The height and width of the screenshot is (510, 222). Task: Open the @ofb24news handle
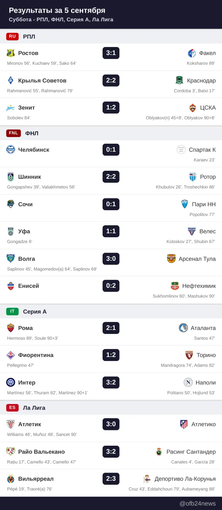tap(198, 503)
